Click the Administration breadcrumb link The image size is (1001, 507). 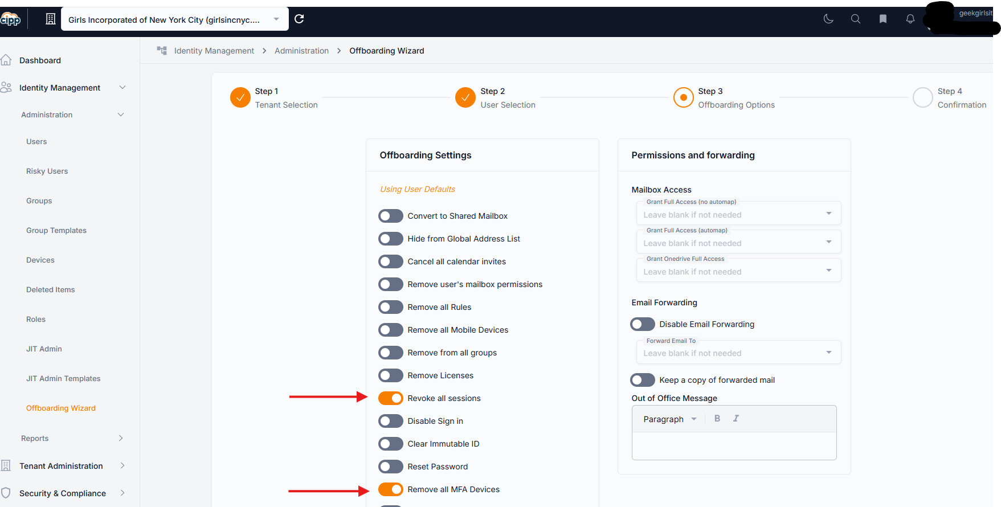[x=301, y=51]
